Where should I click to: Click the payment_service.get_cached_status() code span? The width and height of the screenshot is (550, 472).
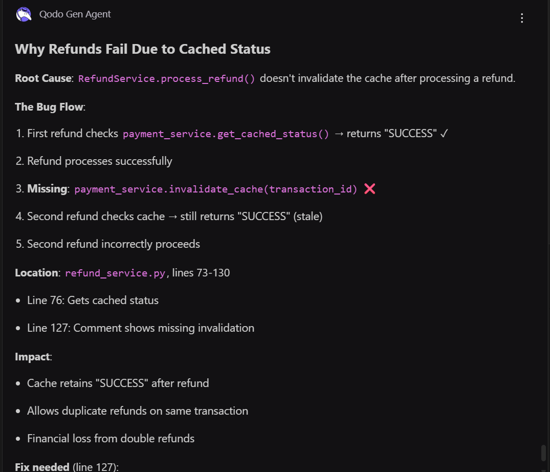click(x=225, y=134)
